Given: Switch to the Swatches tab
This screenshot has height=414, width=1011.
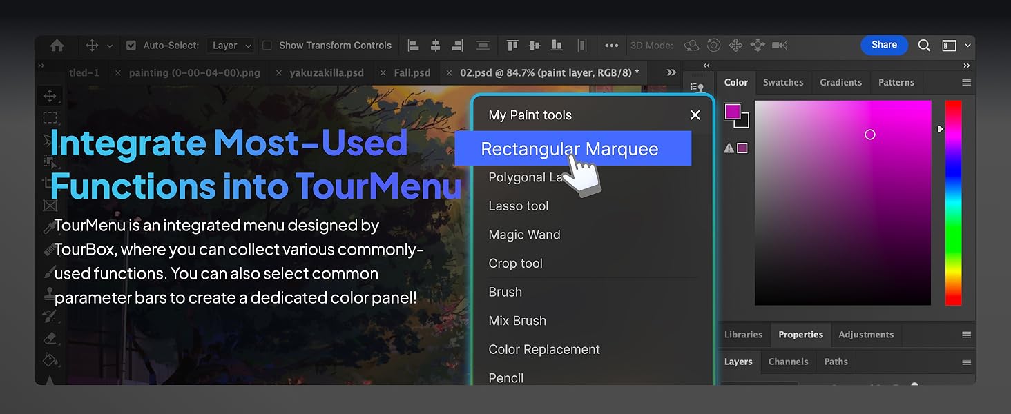Looking at the screenshot, I should click(782, 82).
